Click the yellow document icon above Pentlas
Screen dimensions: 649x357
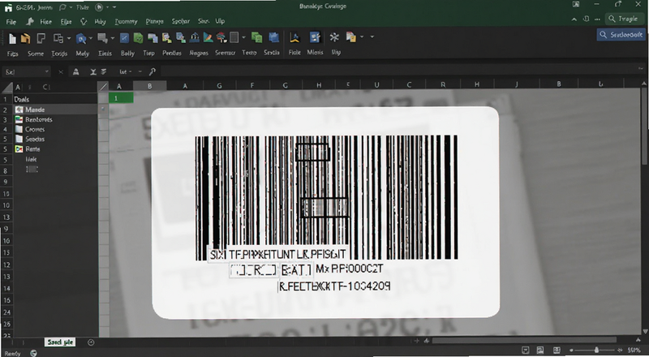click(167, 38)
